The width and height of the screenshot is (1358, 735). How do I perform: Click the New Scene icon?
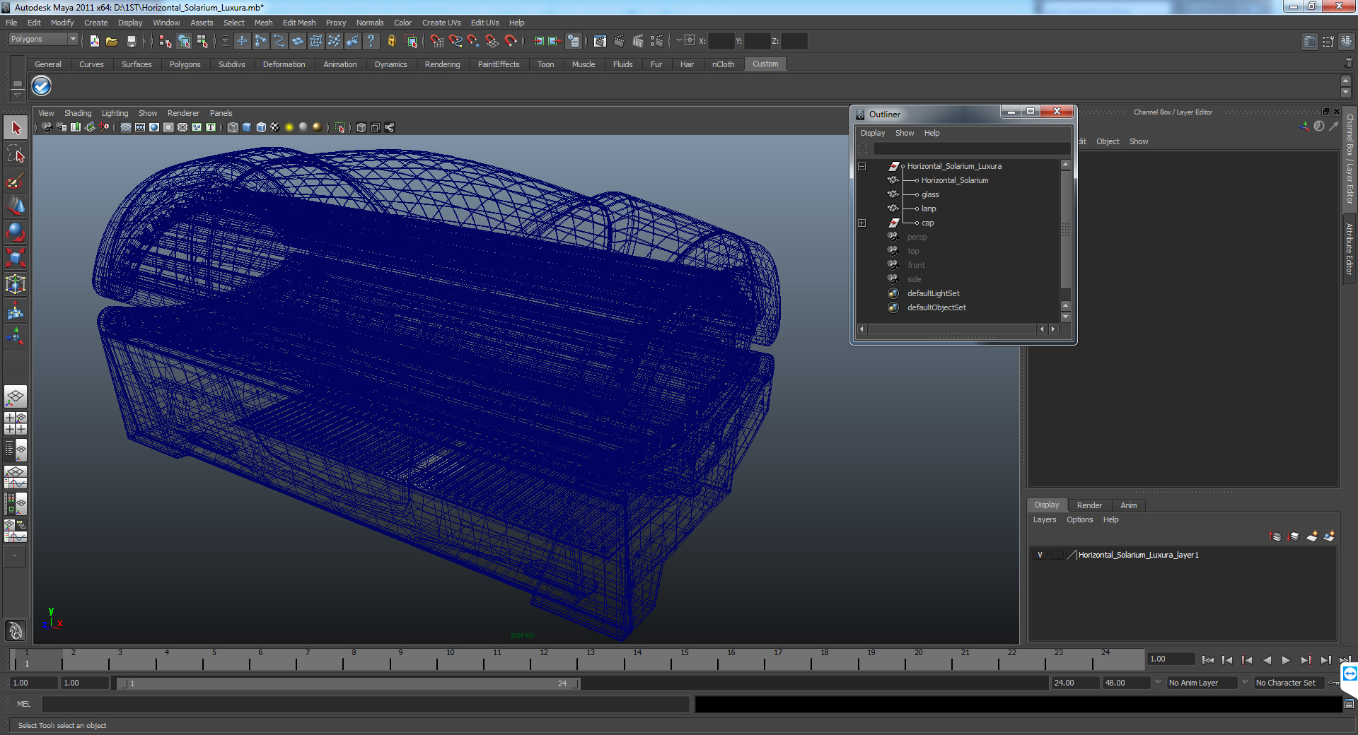pyautogui.click(x=95, y=41)
